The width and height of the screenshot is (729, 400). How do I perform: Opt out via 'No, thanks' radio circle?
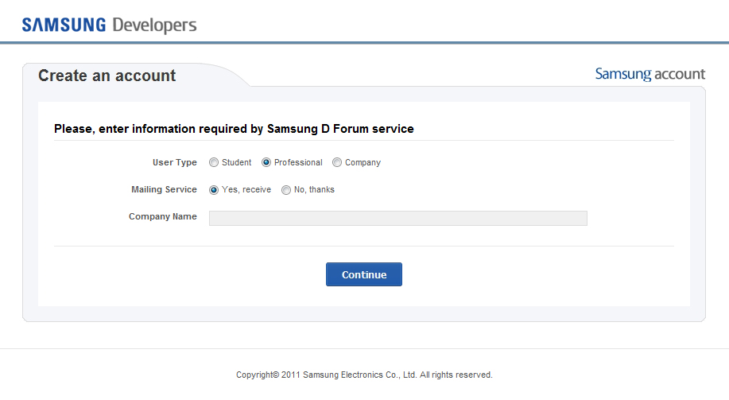[x=286, y=190]
